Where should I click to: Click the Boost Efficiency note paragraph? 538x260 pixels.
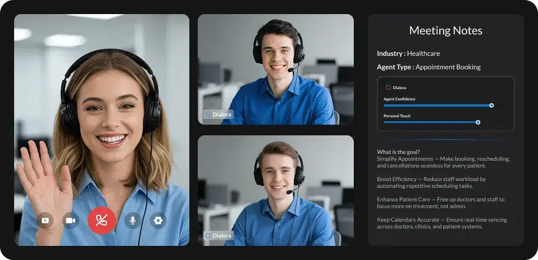431,182
